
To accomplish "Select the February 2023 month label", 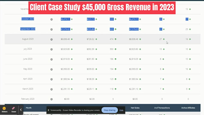I will click(28, 99).
